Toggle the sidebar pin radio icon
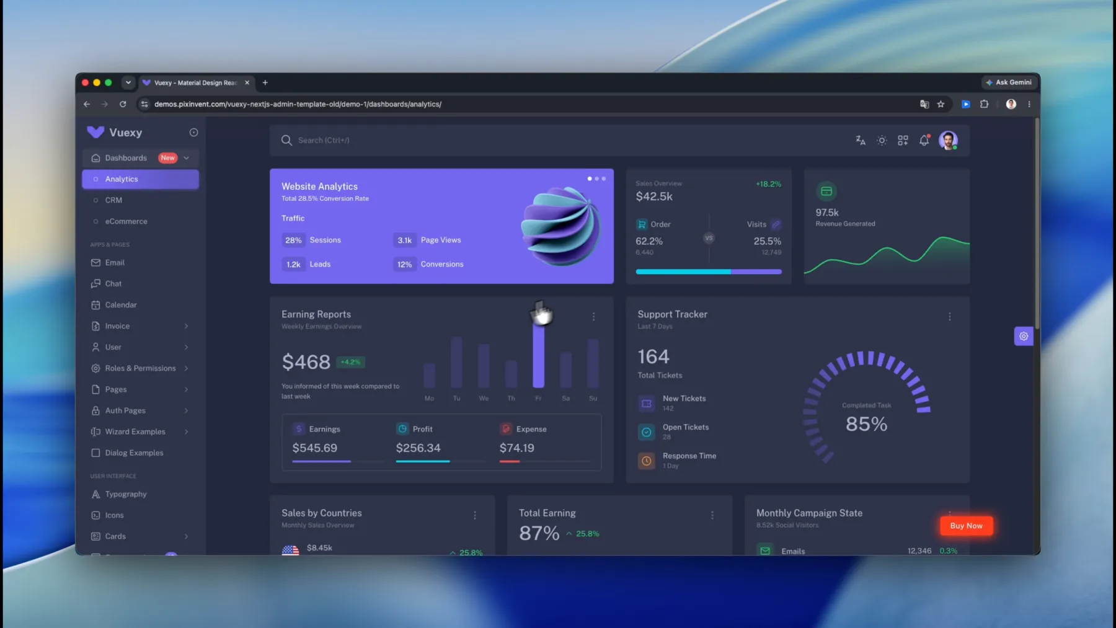1116x628 pixels. click(193, 132)
